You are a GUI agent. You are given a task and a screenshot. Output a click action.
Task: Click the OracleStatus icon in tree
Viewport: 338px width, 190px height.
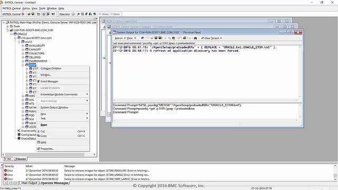(19, 138)
